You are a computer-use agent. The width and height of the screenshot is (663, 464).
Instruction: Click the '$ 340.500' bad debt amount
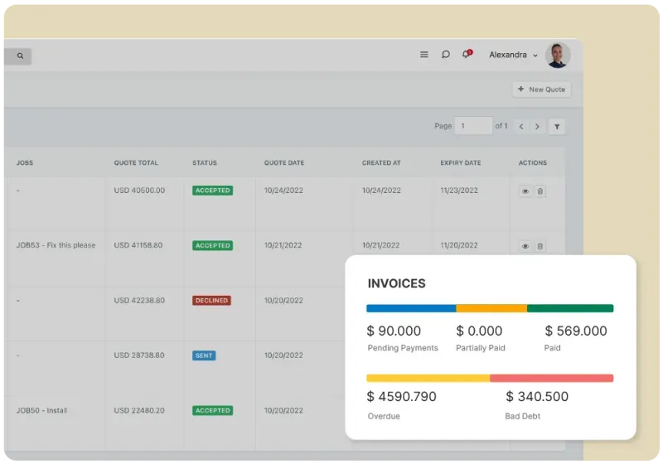(x=537, y=396)
